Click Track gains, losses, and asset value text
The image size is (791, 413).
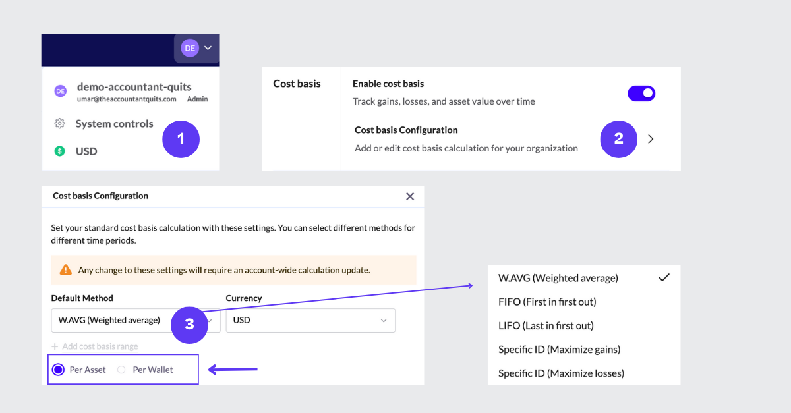[x=444, y=101]
